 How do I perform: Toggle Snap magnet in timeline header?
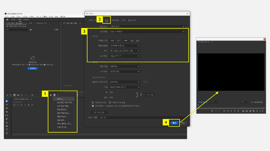(18, 105)
